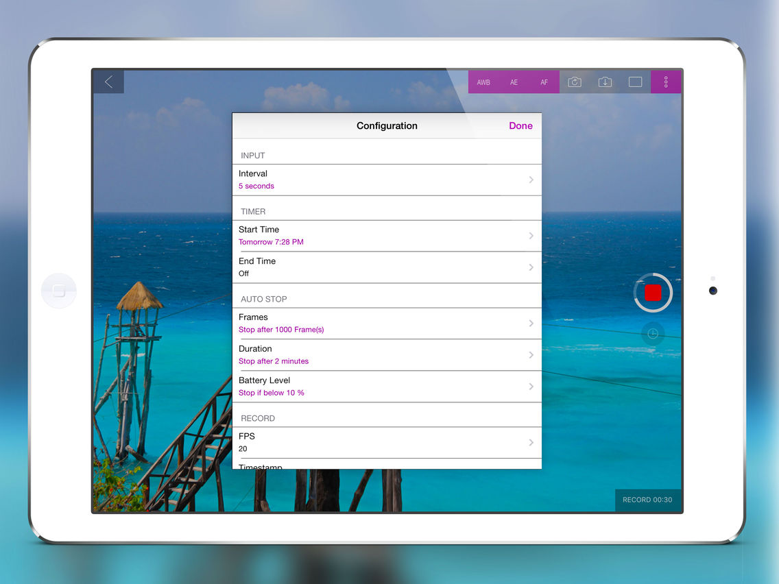Toggle AE auto exposure
779x584 pixels.
[514, 82]
